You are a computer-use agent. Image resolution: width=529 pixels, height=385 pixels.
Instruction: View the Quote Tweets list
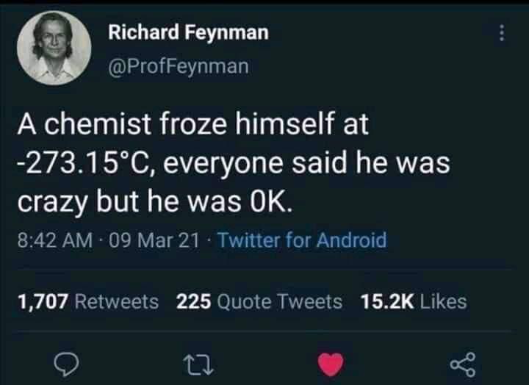tap(280, 301)
